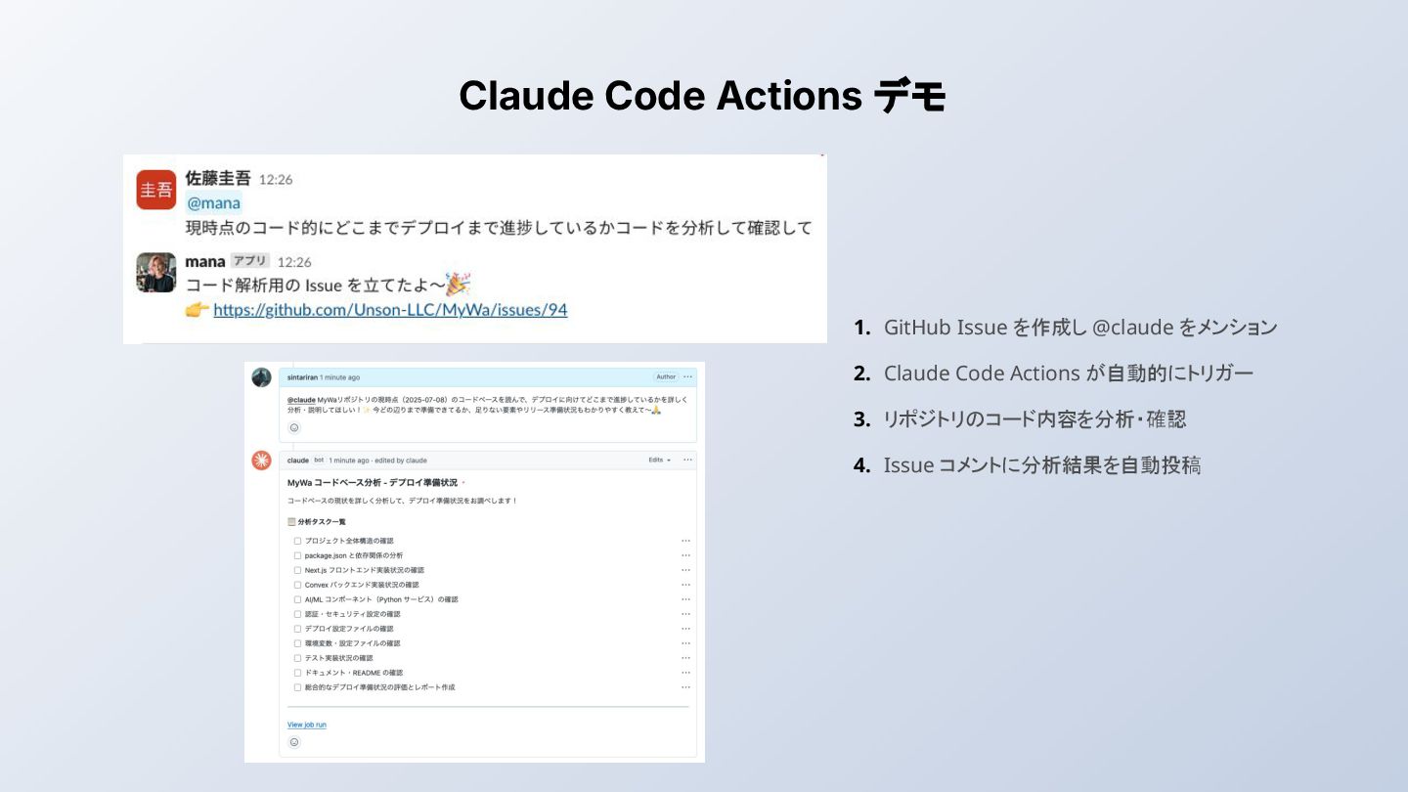The image size is (1408, 792).
Task: Click the 分析タスク一覧 heading
Action: tap(322, 522)
